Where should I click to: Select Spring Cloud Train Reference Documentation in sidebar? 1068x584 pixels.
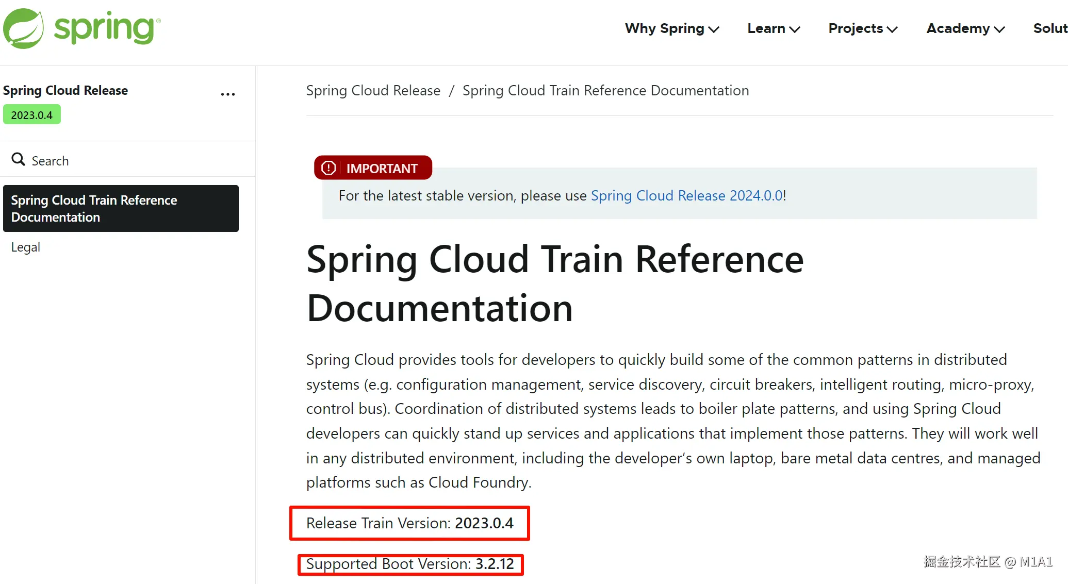[x=121, y=208]
